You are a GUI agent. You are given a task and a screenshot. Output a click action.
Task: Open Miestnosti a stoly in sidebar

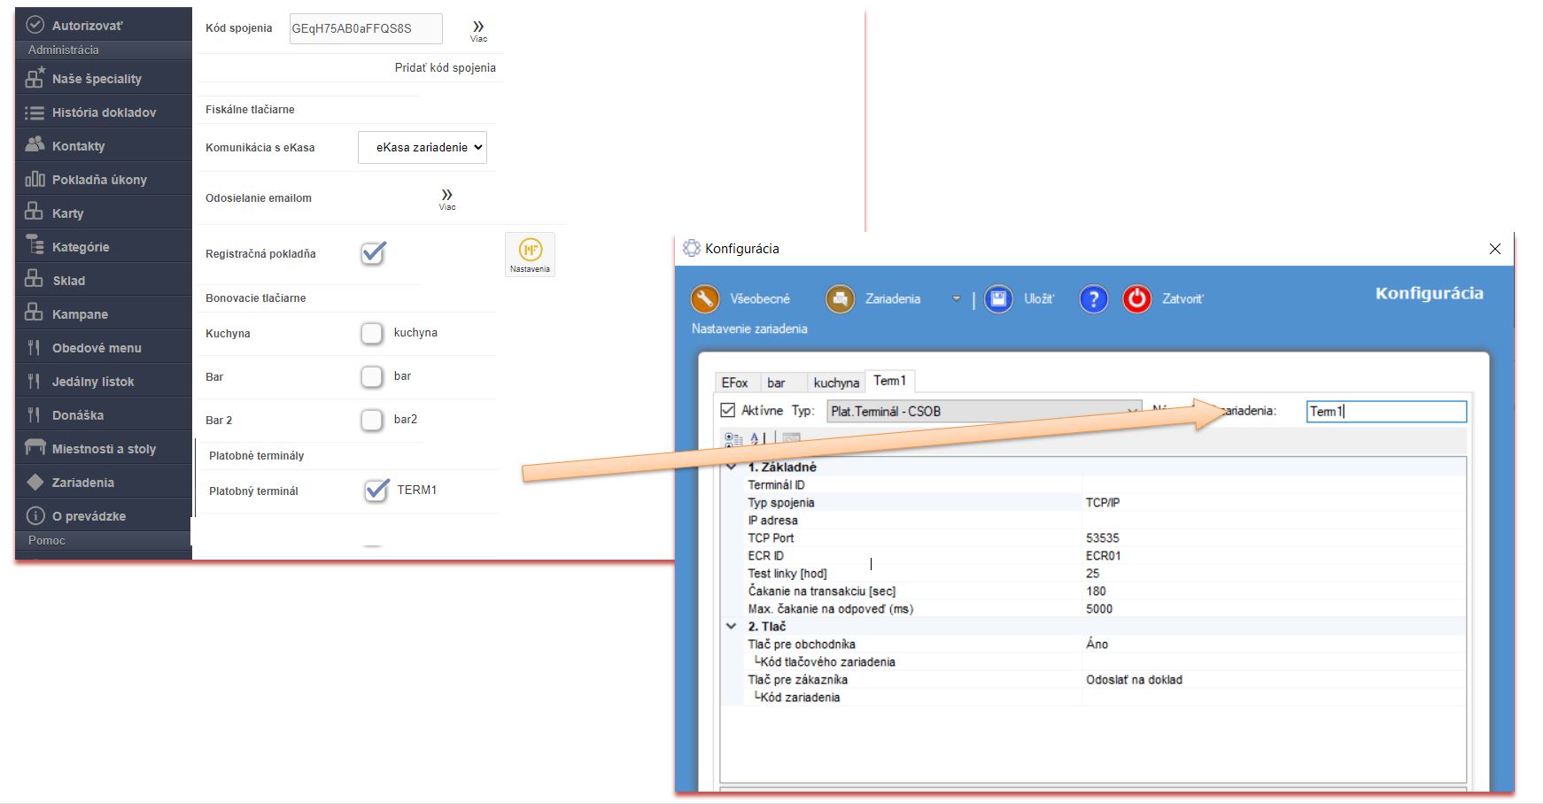(104, 449)
